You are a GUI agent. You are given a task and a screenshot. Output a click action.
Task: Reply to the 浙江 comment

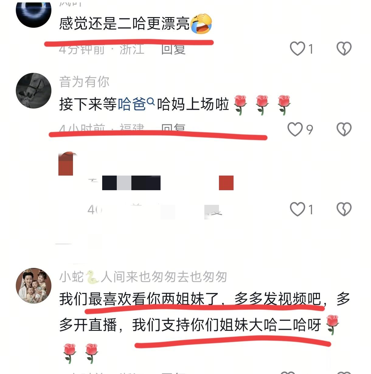click(x=173, y=49)
